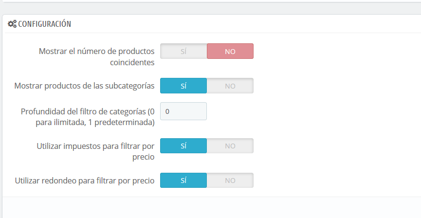The image size is (421, 218).
Task: Click the 'Profundidad del filtro de categorías' label
Action: click(88, 117)
